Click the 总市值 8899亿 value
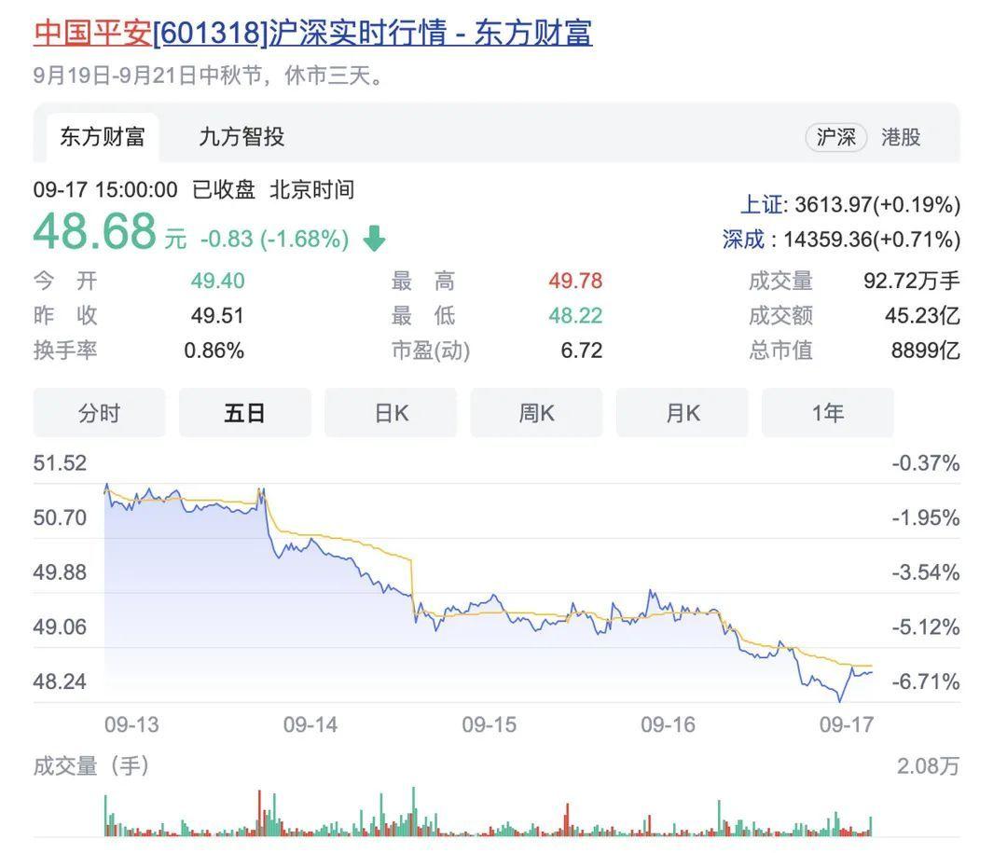Screen dimensions: 1007x853 (926, 351)
